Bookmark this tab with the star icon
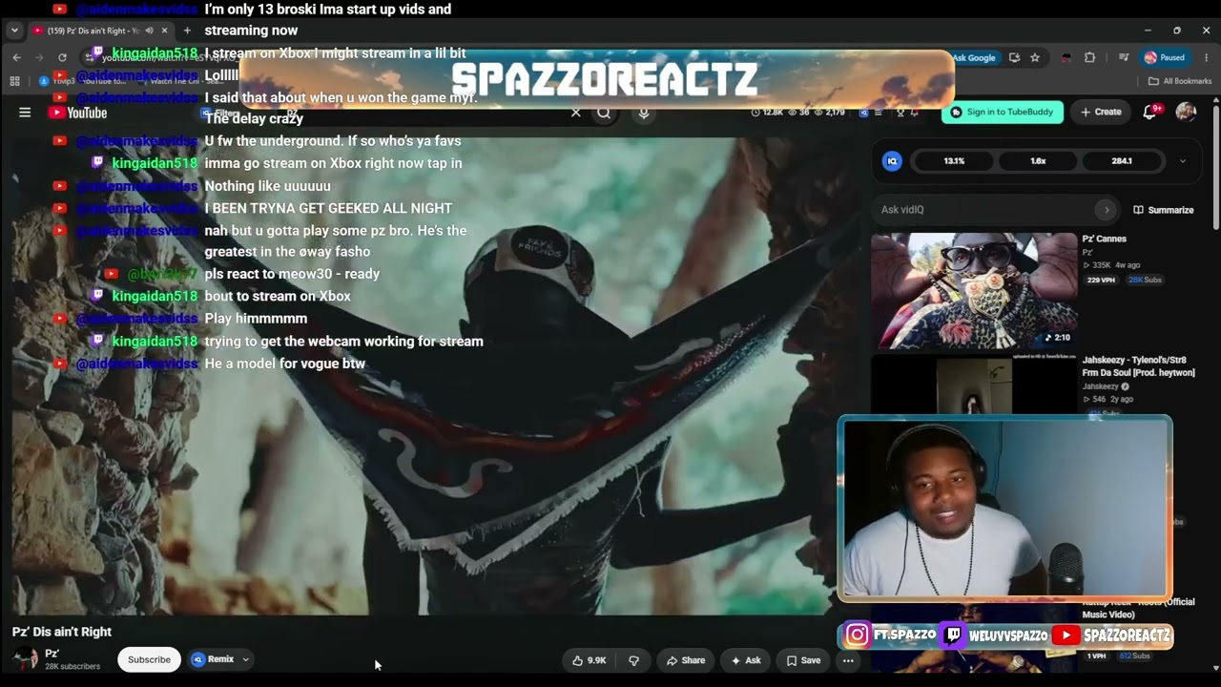 click(x=1035, y=57)
